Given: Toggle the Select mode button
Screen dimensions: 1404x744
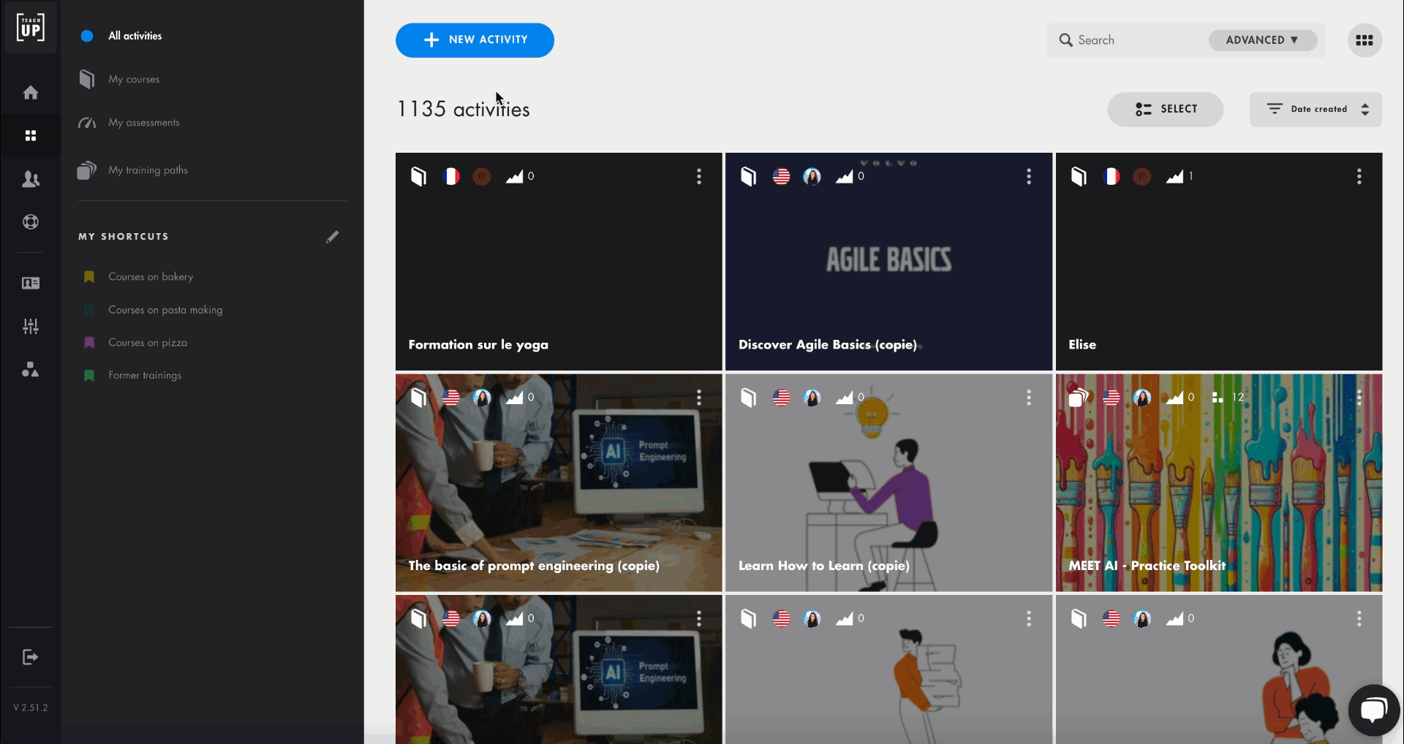Looking at the screenshot, I should click(x=1165, y=110).
